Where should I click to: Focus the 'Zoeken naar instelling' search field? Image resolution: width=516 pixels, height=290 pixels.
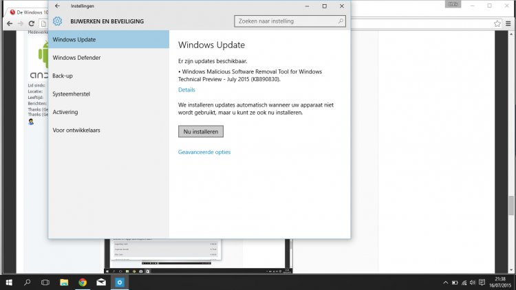point(290,21)
